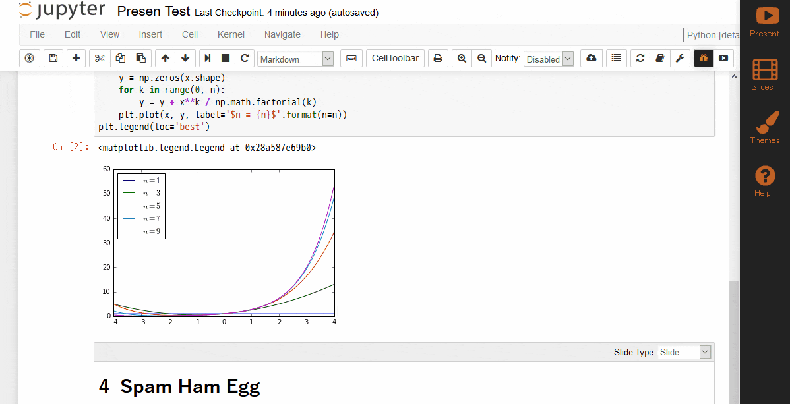This screenshot has width=790, height=404.
Task: Interrupt the kernel with stop icon
Action: [x=225, y=58]
